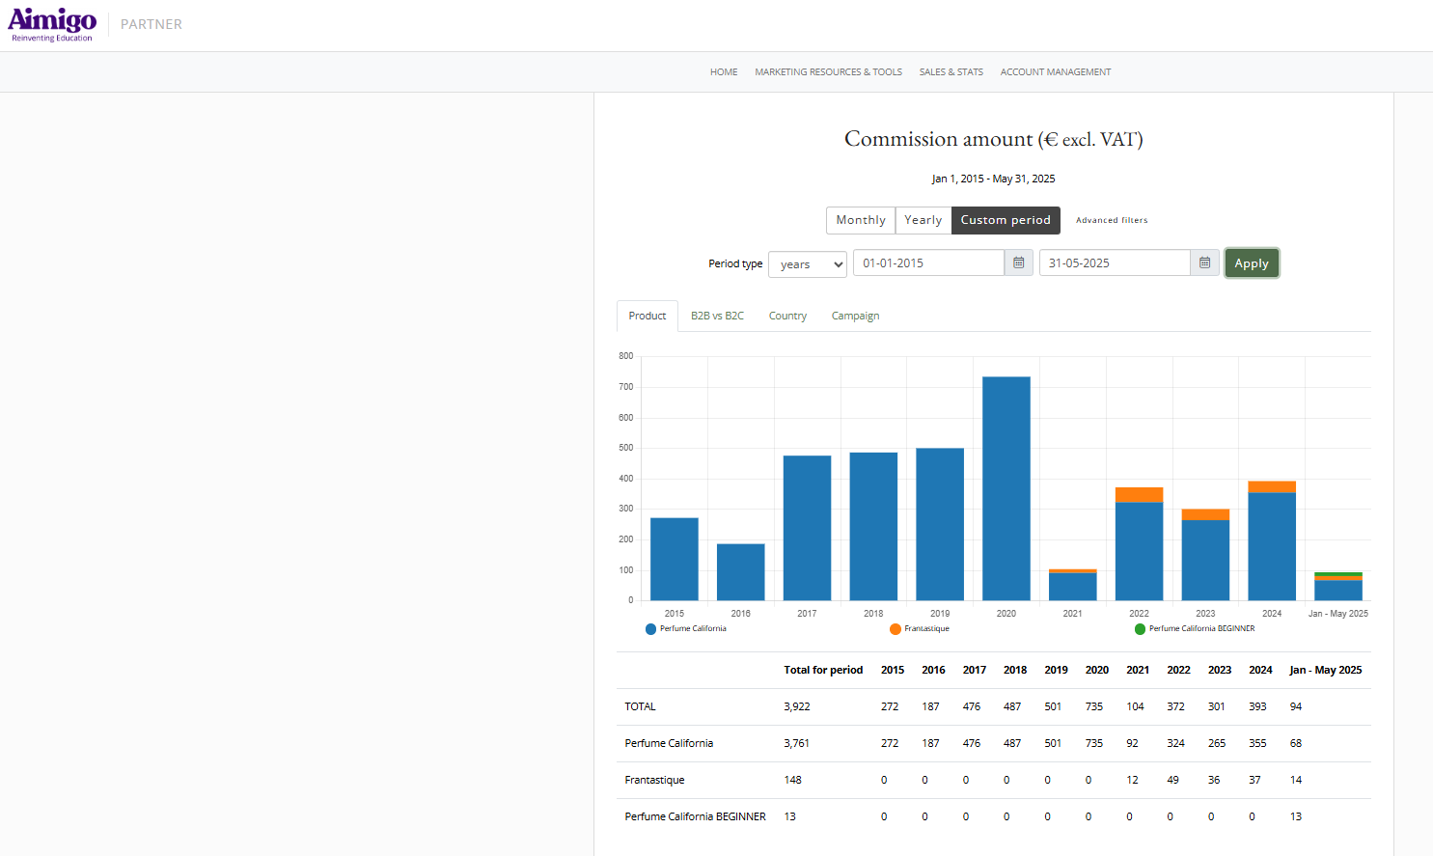1433x856 pixels.
Task: Open calendar picker for end date
Action: tap(1204, 262)
